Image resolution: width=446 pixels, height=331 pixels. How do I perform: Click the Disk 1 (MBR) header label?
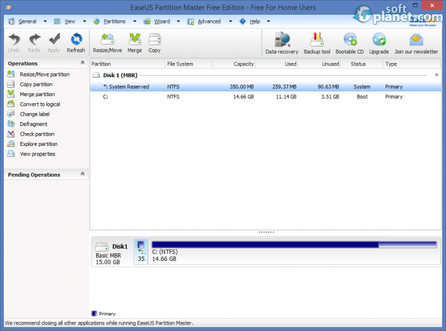pyautogui.click(x=120, y=75)
